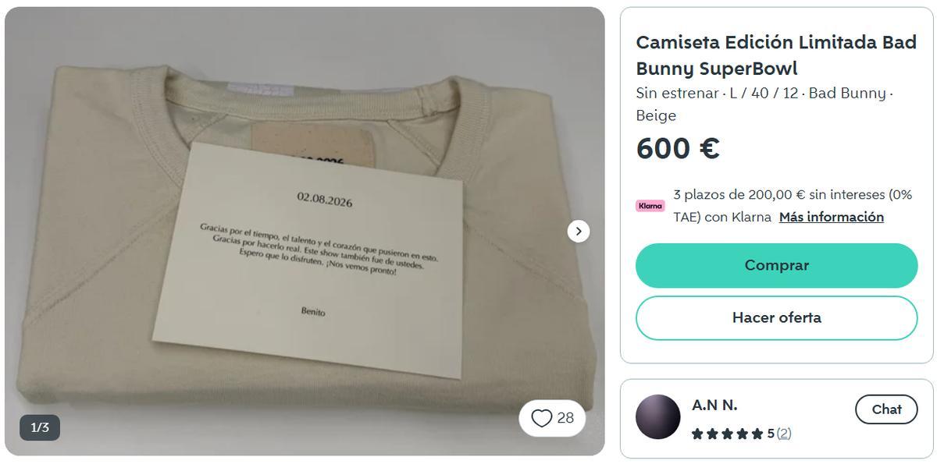Select the listing title Camiseta Edición Limitada
Viewport: 937px width, 464px height.
[777, 53]
